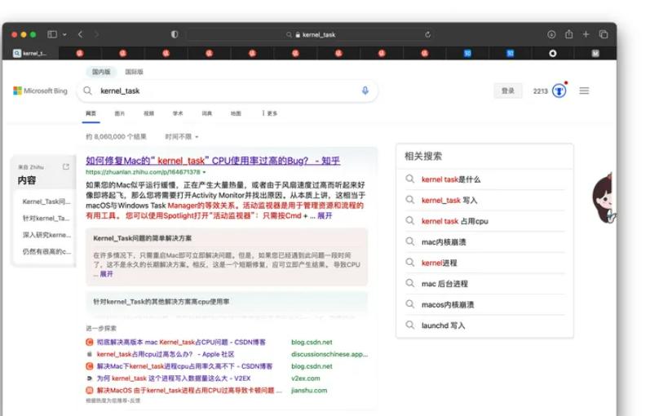
Task: Search related term kernel_task 写入
Action: click(449, 201)
